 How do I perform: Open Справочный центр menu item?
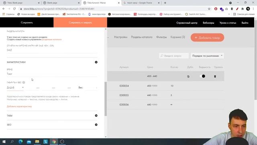187,23
